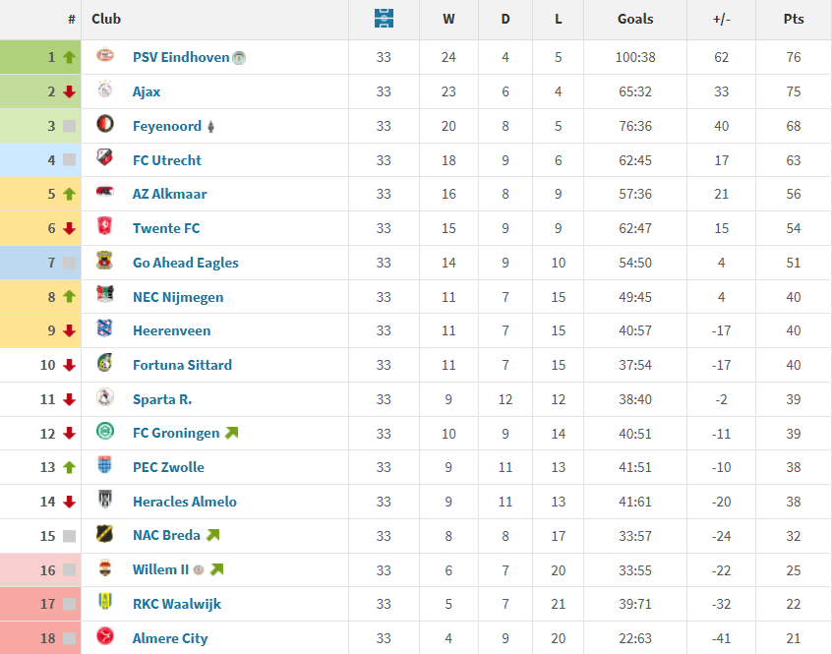This screenshot has width=832, height=654.
Task: Open the Fortuna Sittard team link
Action: pyautogui.click(x=182, y=365)
